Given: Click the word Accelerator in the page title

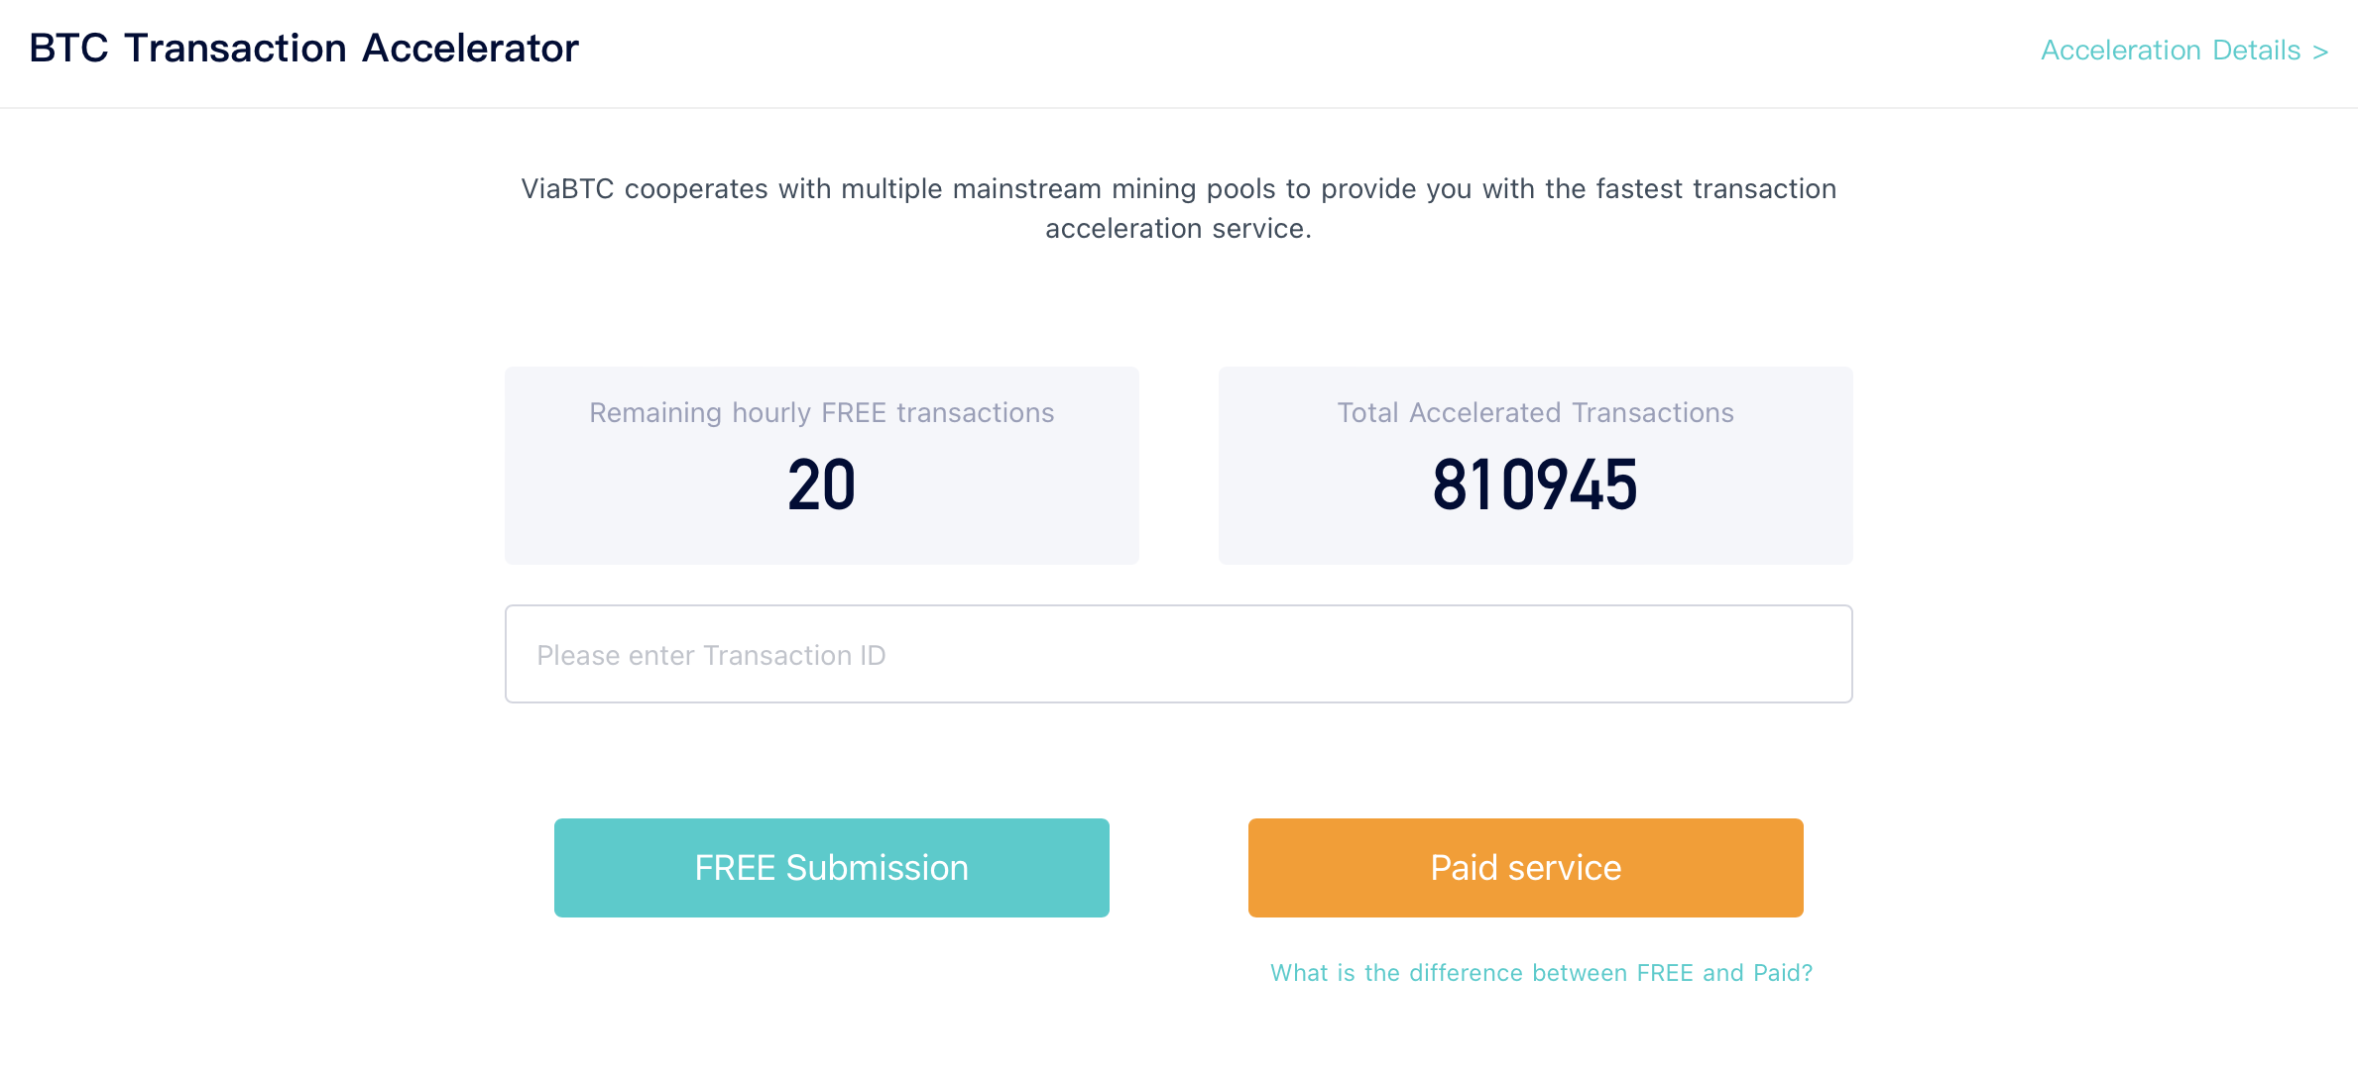Looking at the screenshot, I should [470, 49].
